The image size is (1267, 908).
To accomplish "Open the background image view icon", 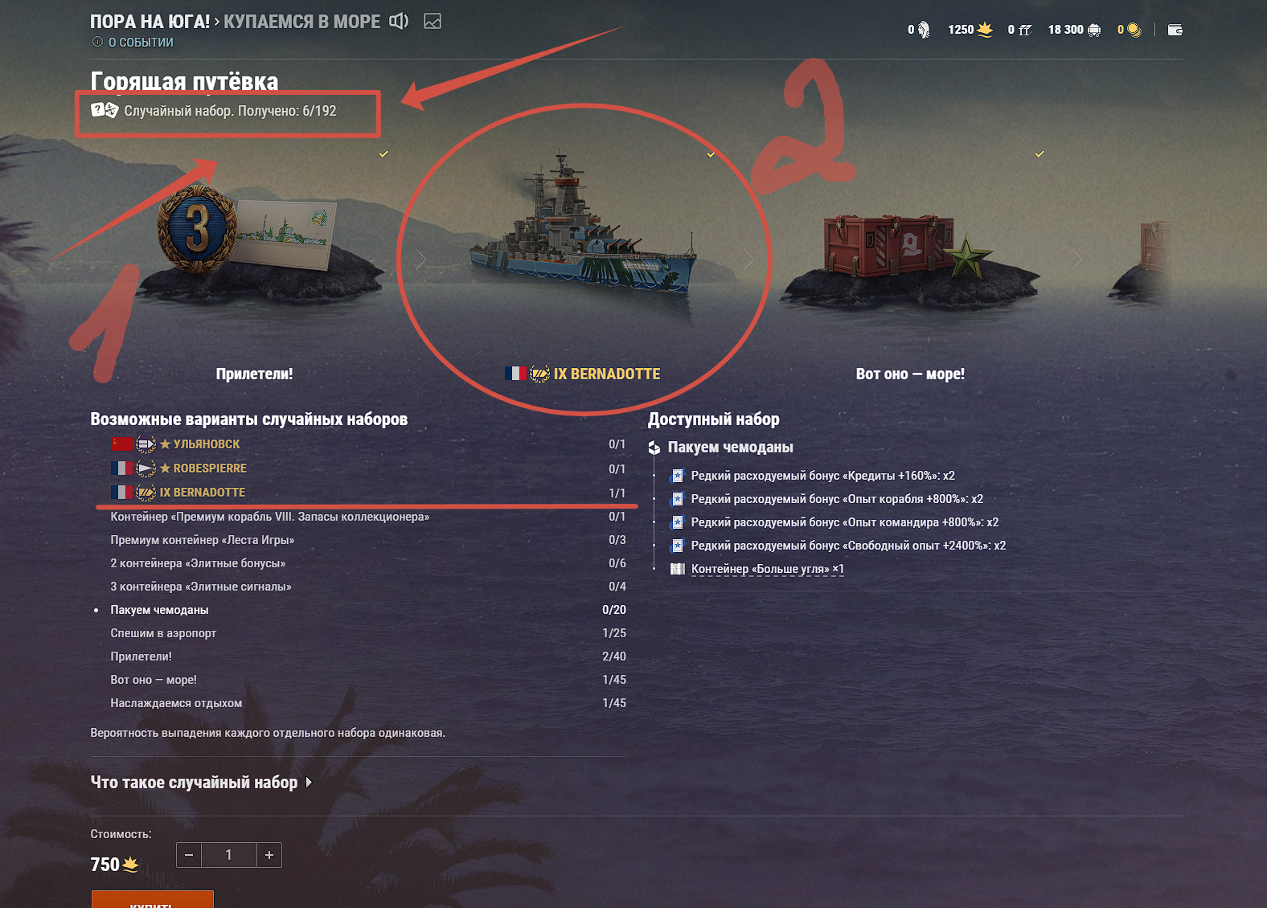I will click(x=433, y=22).
